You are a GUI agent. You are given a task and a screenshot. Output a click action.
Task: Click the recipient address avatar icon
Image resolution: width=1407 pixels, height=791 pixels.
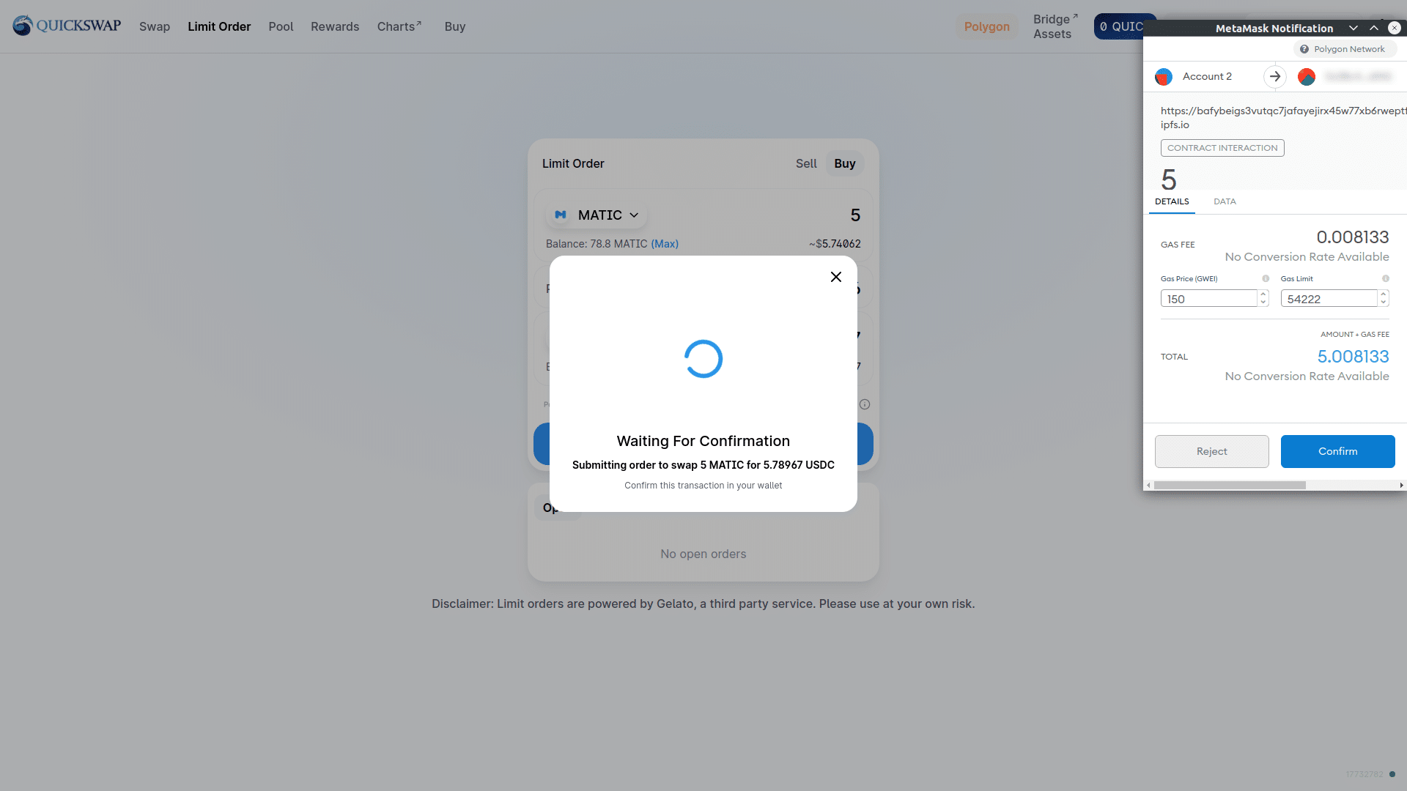(1306, 77)
